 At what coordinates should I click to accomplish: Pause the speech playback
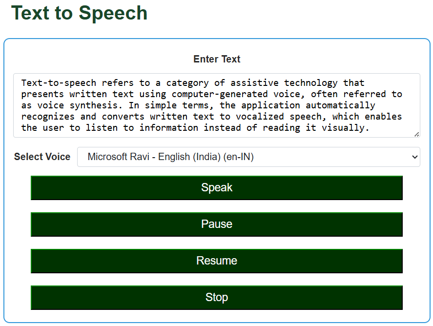(217, 224)
